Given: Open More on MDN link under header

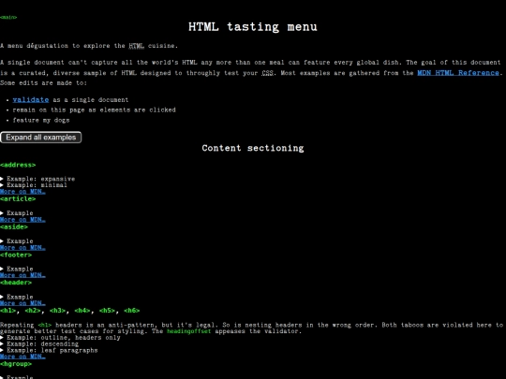Looking at the screenshot, I should [x=22, y=303].
